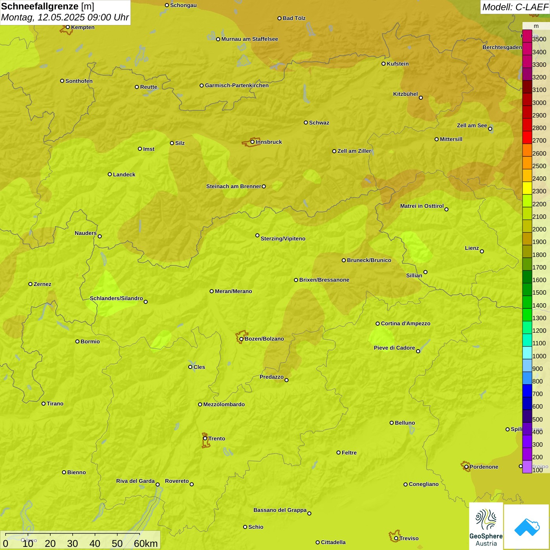Click the Treviso map marker
Viewport: 550px width, 550px height.
(x=396, y=538)
